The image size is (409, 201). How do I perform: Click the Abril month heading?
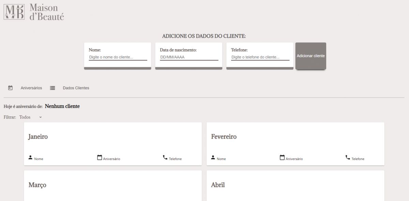click(x=218, y=185)
